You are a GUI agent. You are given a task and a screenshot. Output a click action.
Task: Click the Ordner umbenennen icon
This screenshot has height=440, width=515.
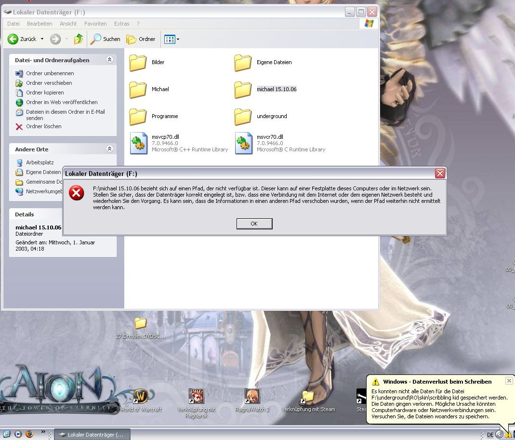click(19, 74)
